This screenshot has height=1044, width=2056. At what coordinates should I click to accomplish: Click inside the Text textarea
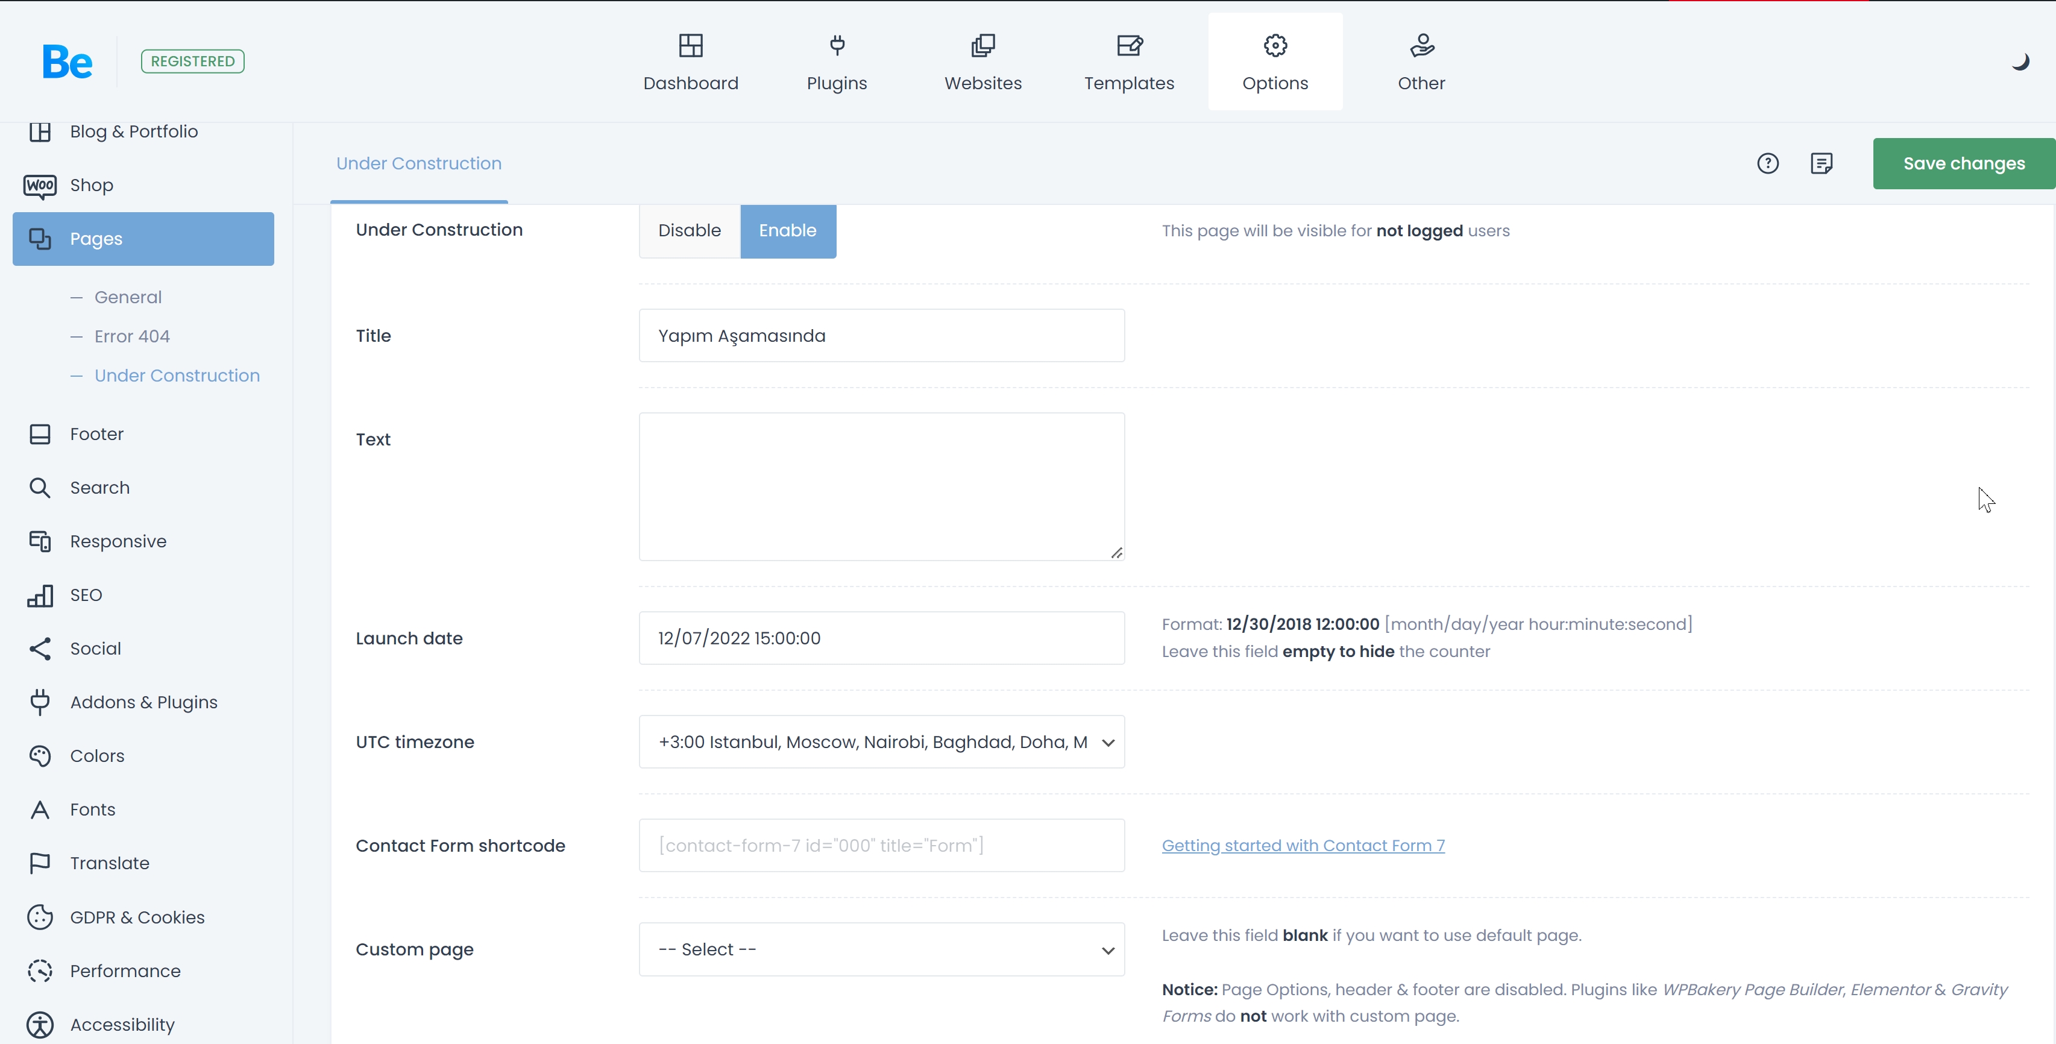[x=881, y=487]
